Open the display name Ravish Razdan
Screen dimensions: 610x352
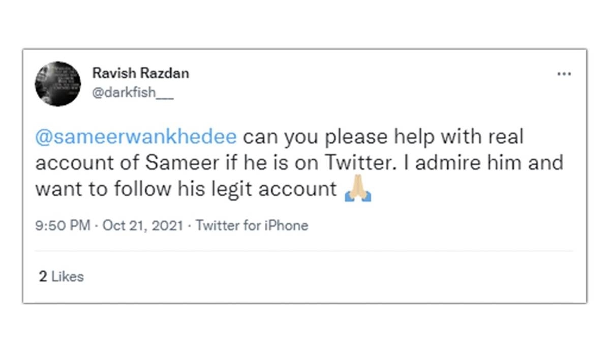140,73
